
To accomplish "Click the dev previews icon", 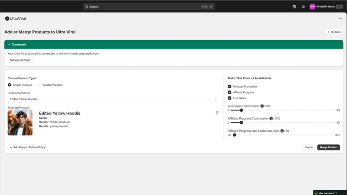I will pos(316,193).
